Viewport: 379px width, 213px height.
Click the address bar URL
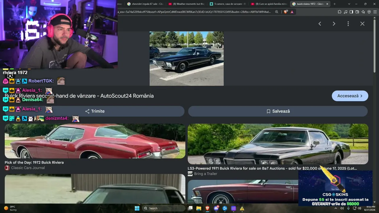pyautogui.click(x=194, y=12)
